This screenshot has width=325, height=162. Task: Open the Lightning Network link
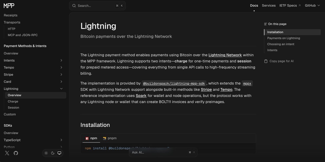pos(225,55)
